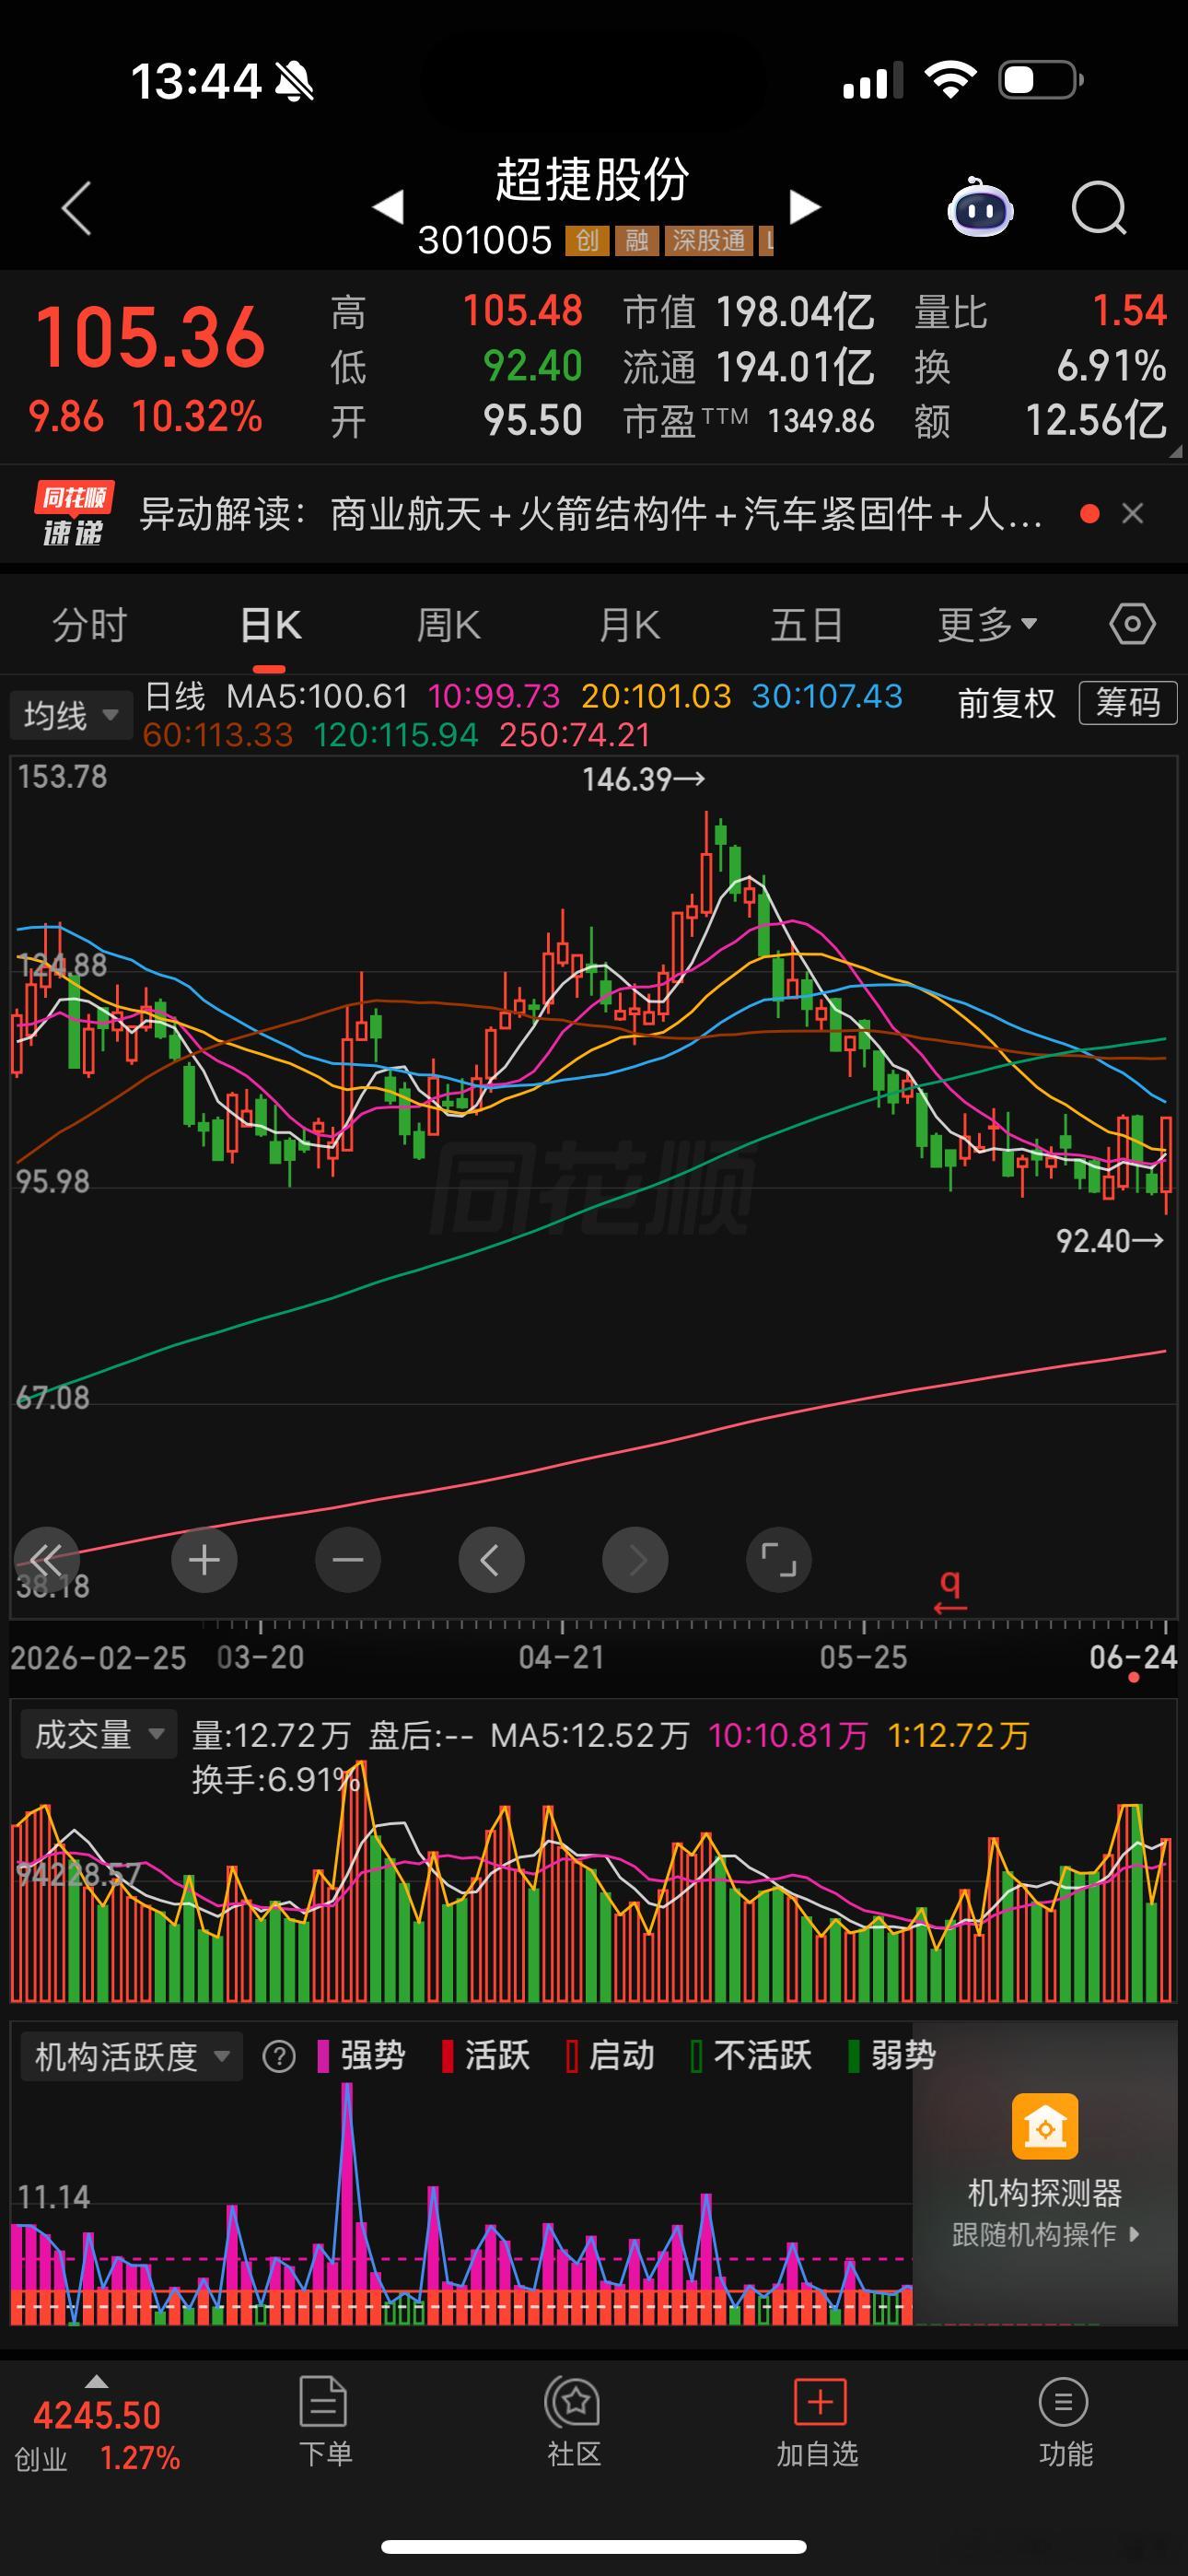Tap the 06-24 date label

click(x=1133, y=1657)
